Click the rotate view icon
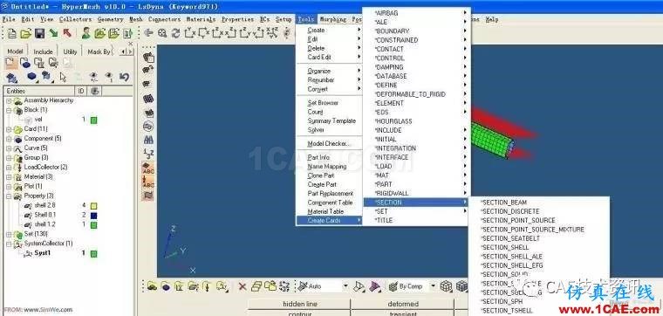 pyautogui.click(x=176, y=33)
